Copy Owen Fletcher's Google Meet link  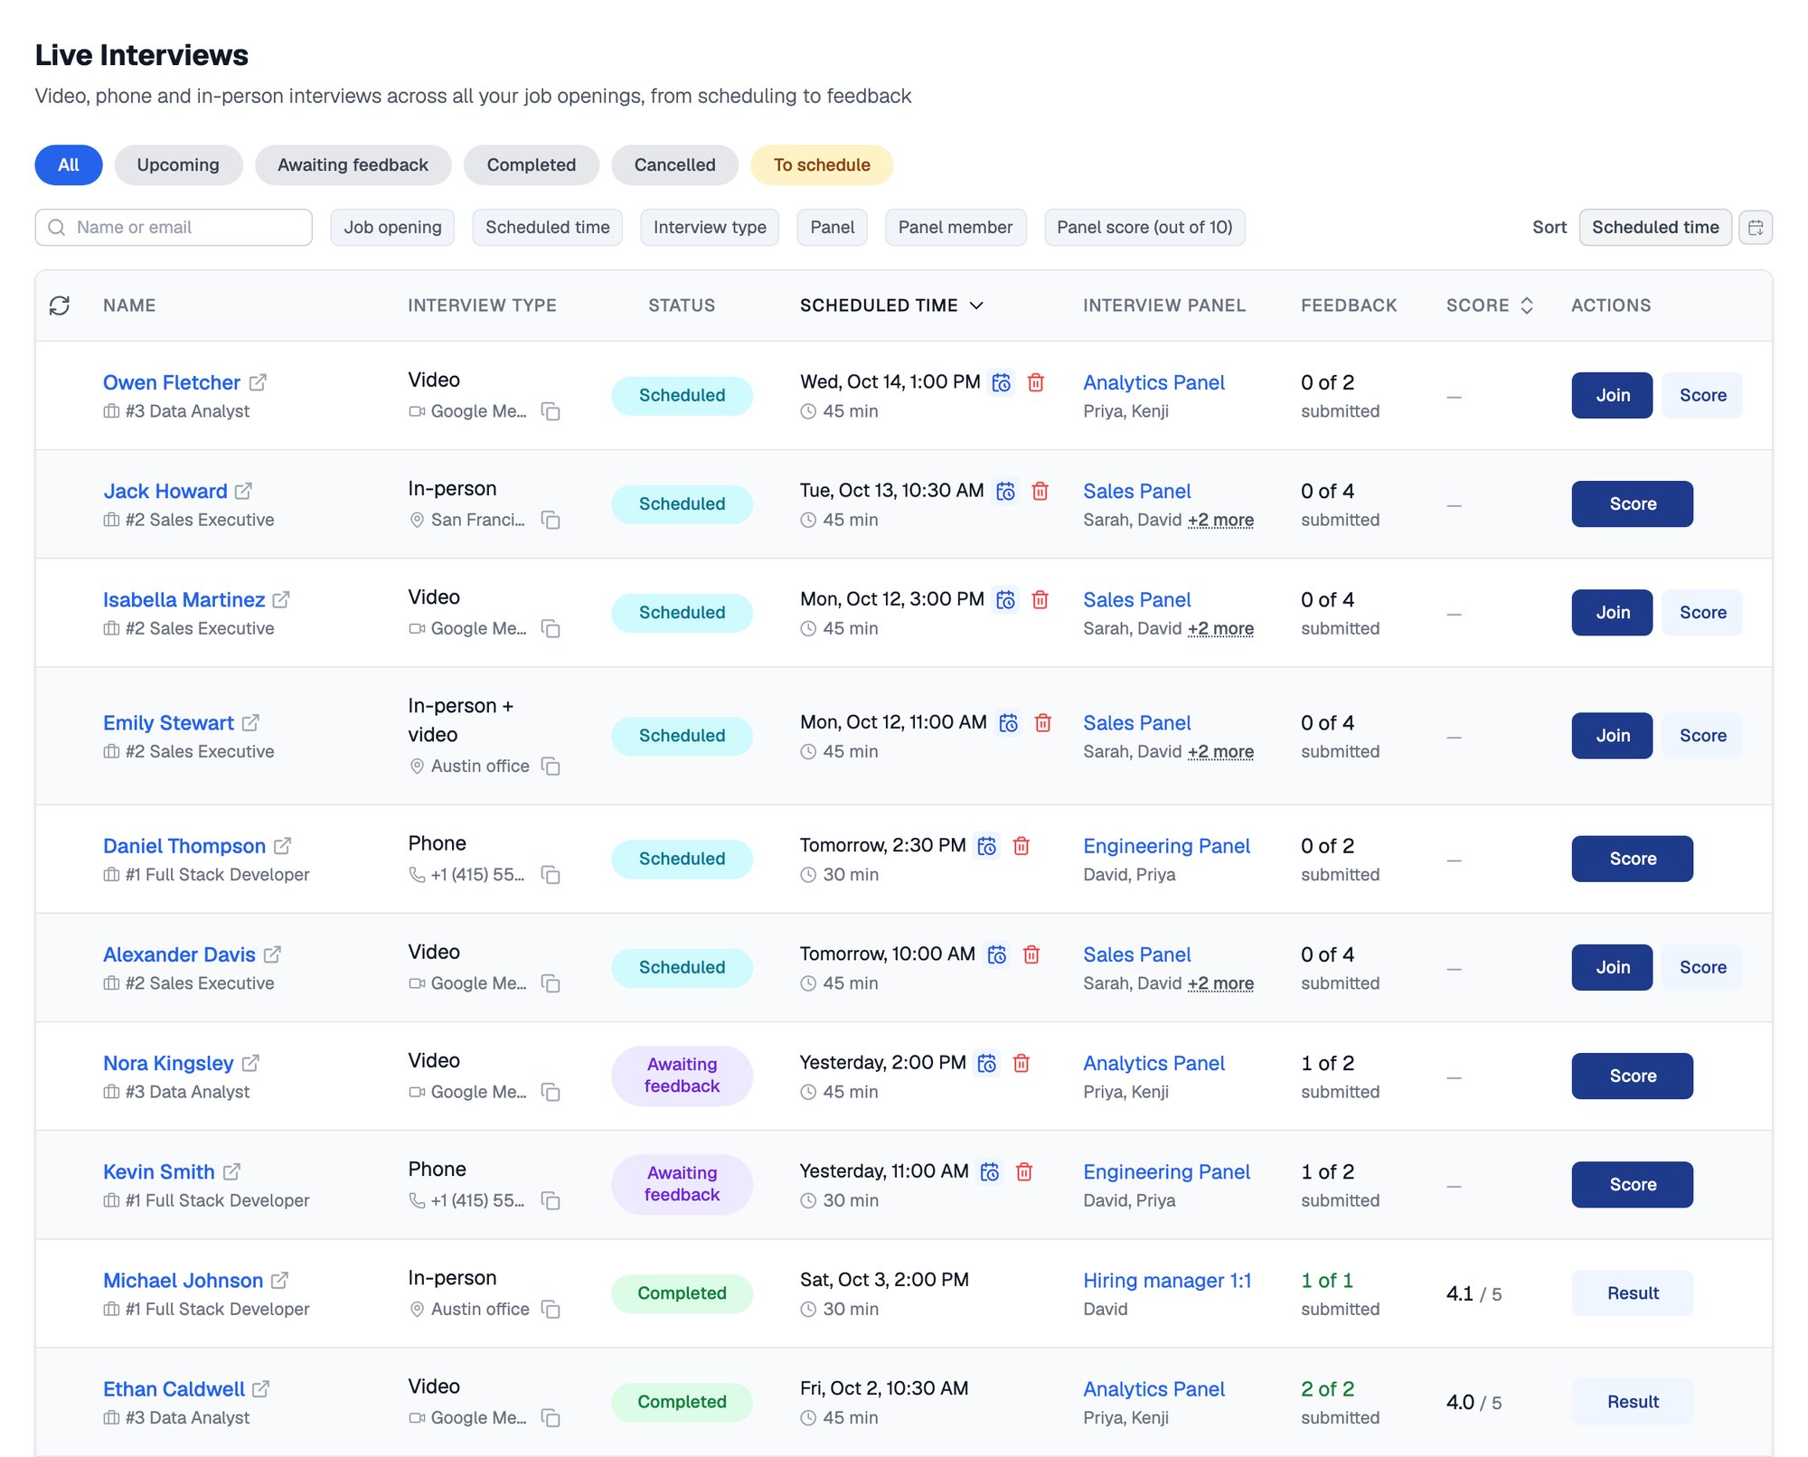551,411
